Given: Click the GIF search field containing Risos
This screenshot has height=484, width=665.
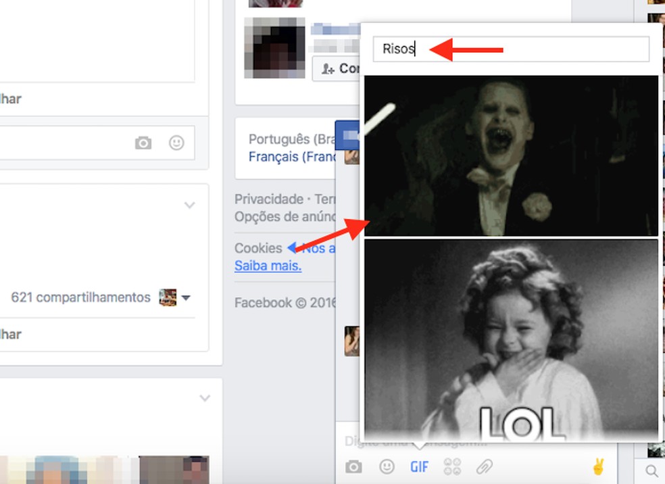Looking at the screenshot, I should click(511, 49).
